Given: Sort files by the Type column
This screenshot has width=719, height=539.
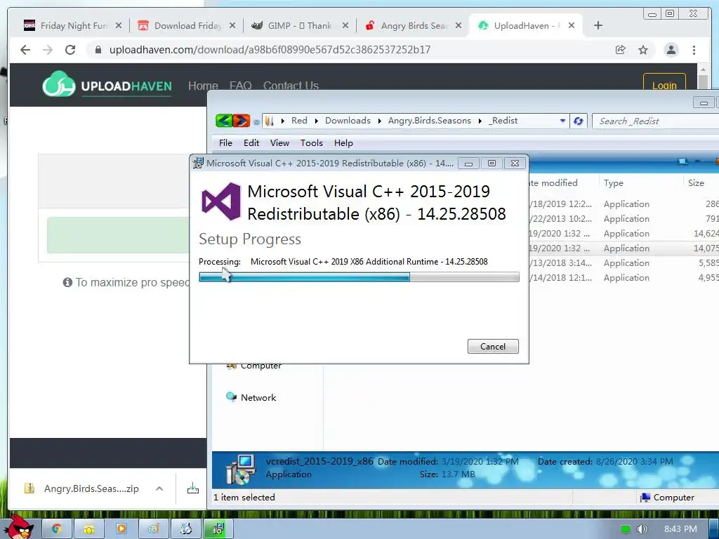Looking at the screenshot, I should coord(640,183).
